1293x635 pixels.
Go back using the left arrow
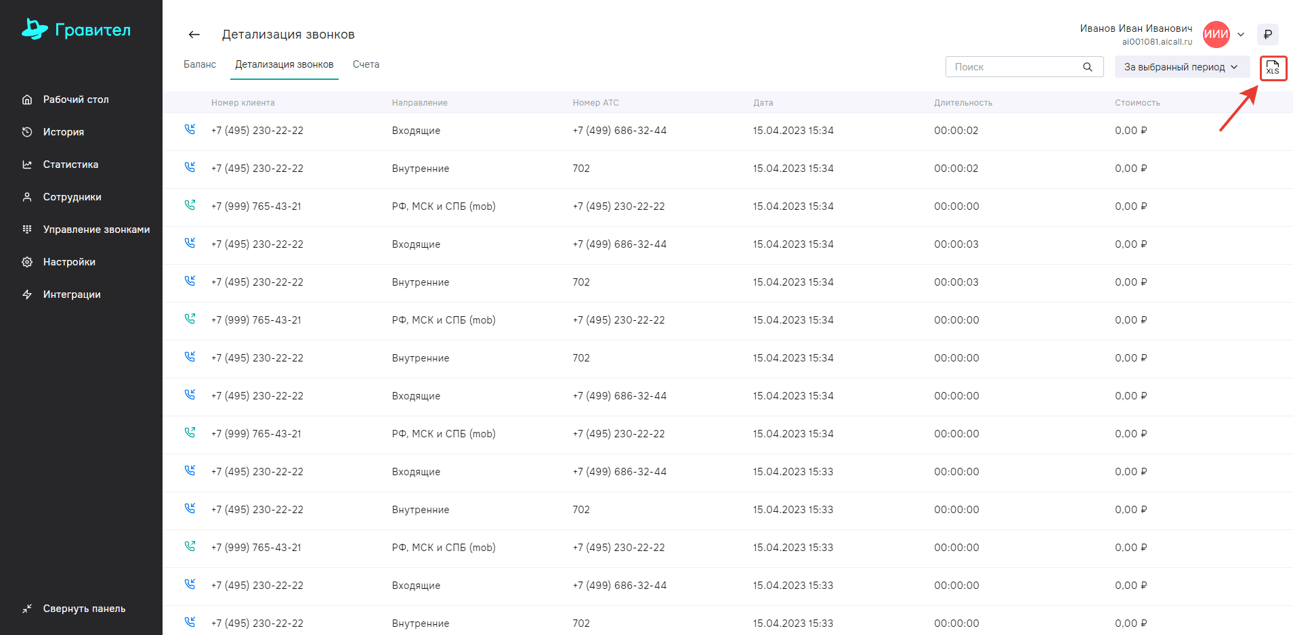click(x=194, y=35)
